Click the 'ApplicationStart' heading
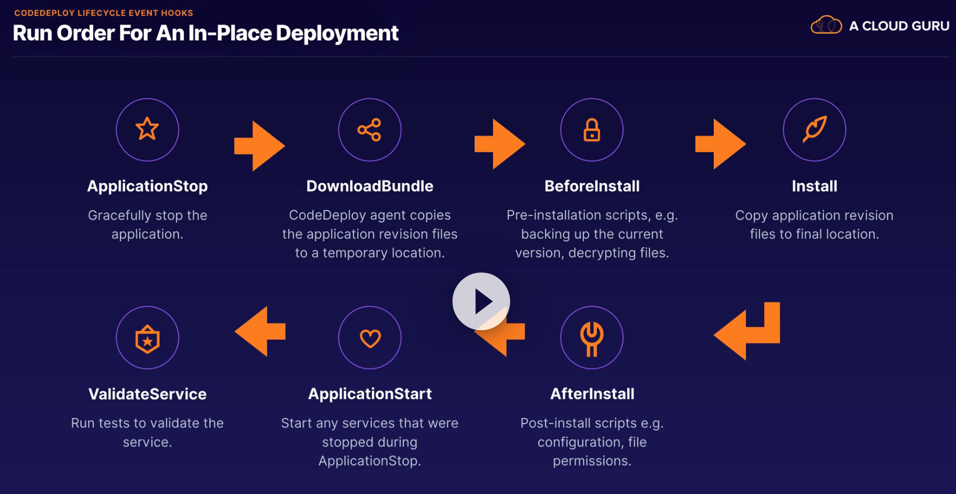 pyautogui.click(x=370, y=394)
